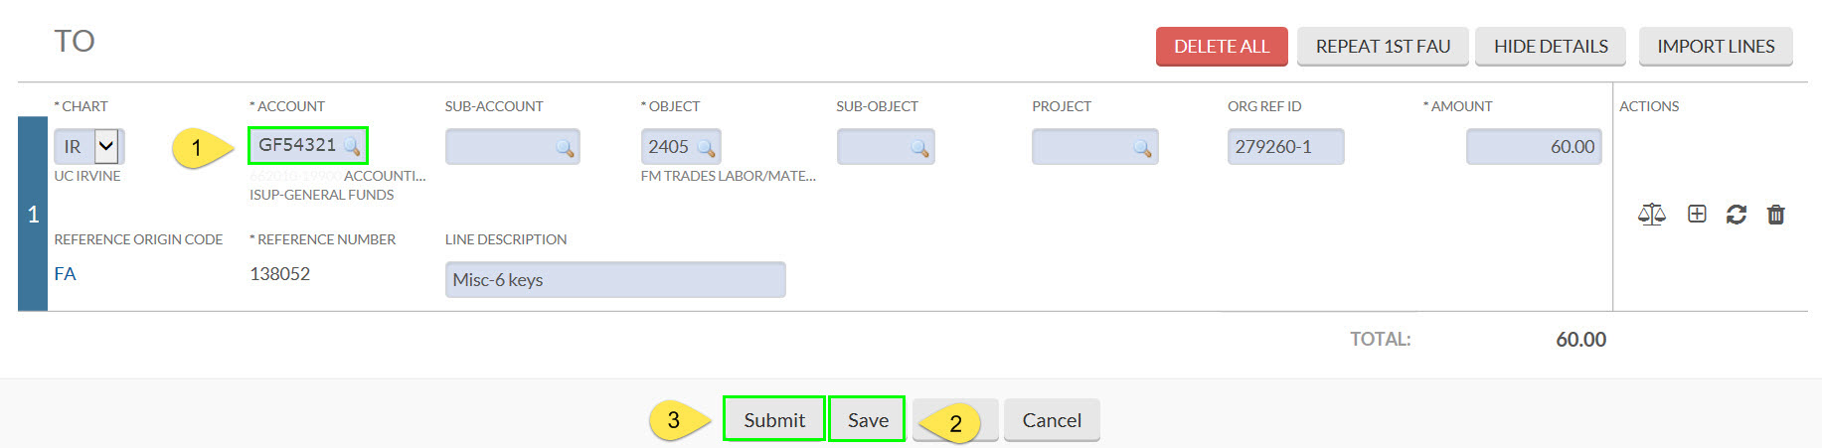The width and height of the screenshot is (1822, 448).
Task: Click the HIDE DETAILS button
Action: (x=1551, y=47)
